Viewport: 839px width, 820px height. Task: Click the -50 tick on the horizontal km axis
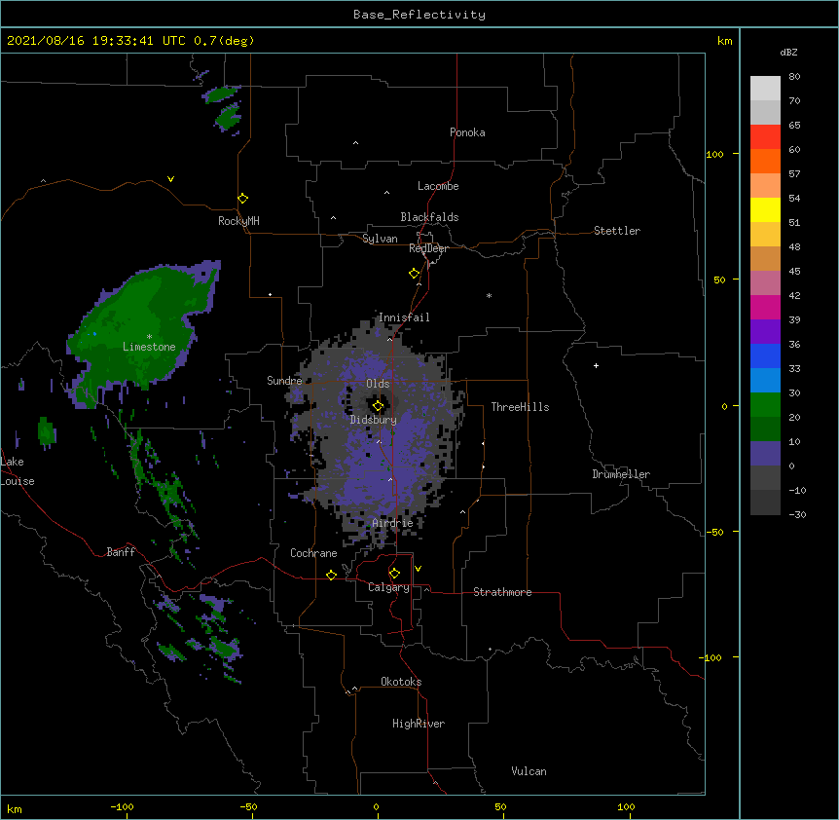click(248, 806)
